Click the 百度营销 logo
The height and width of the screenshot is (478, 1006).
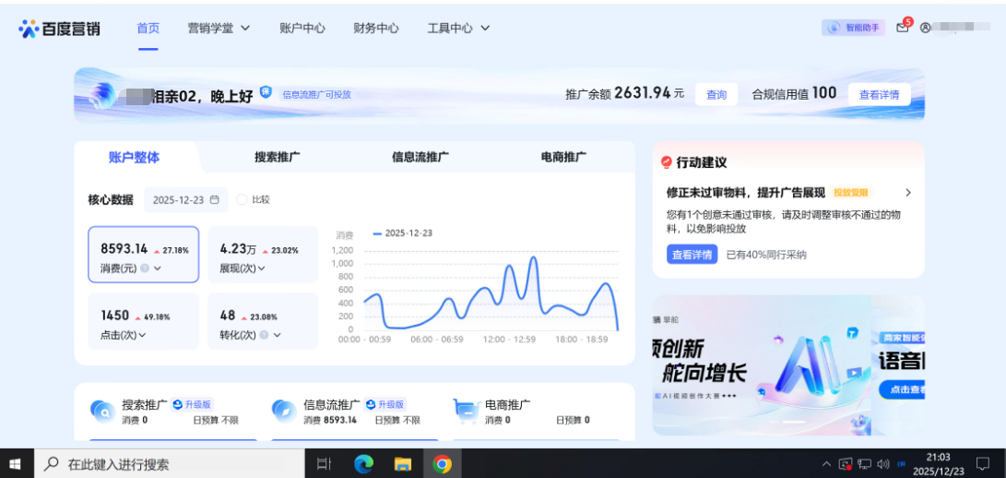[x=60, y=29]
